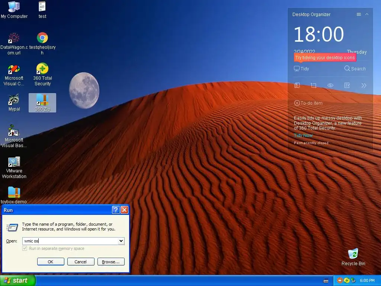Click the 360 Total Security tray icon
This screenshot has height=286, width=381.
tap(347, 281)
